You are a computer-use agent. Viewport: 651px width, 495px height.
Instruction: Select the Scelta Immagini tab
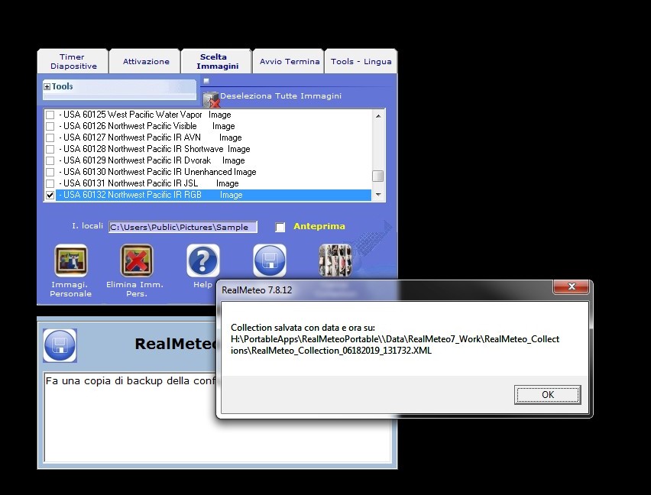[x=217, y=61]
